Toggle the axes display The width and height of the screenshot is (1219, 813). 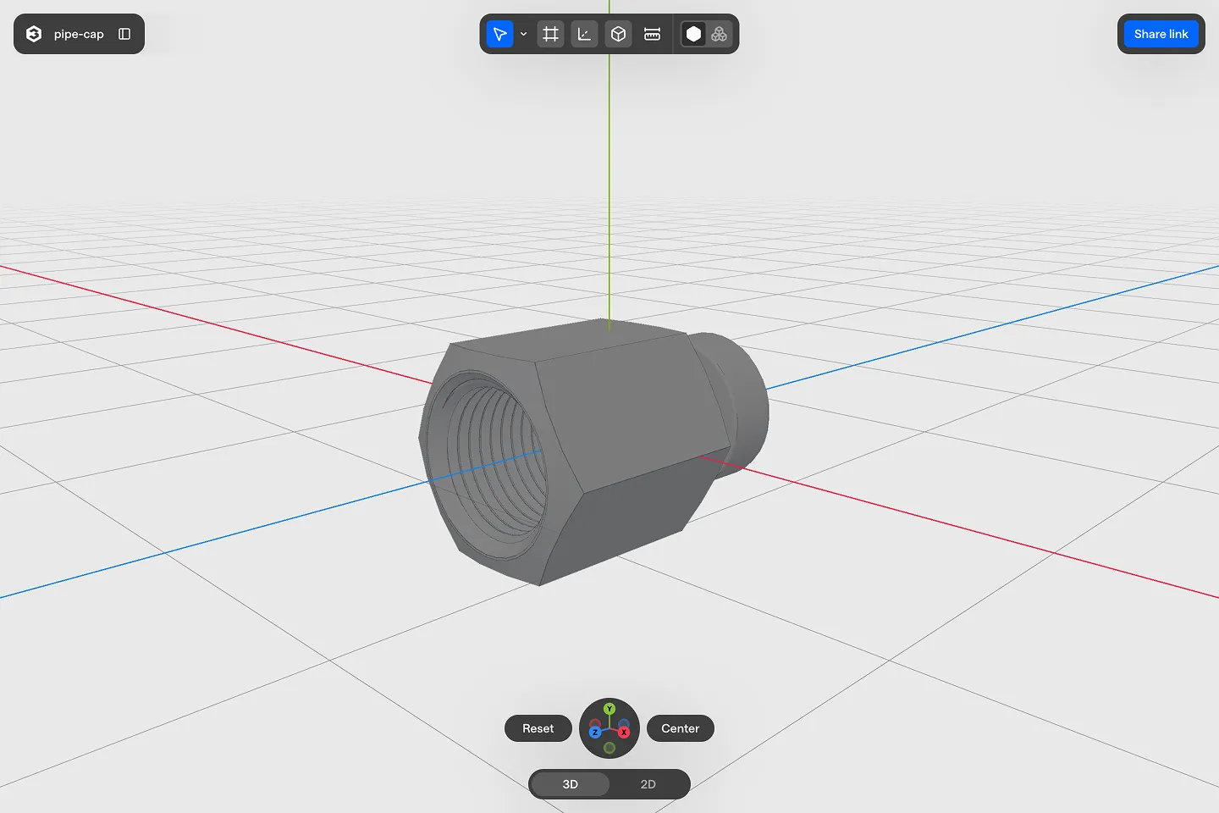(x=585, y=34)
